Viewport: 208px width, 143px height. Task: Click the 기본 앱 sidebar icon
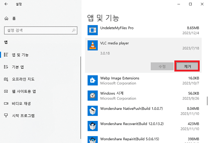coord(6,67)
